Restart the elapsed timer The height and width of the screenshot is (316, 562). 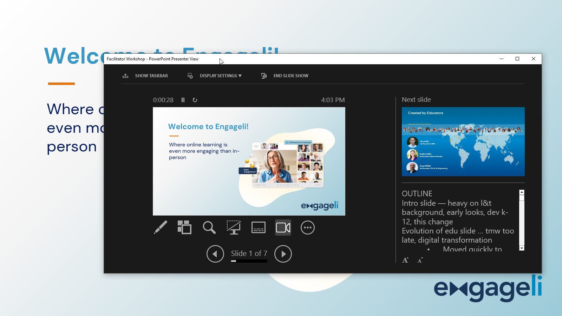195,100
